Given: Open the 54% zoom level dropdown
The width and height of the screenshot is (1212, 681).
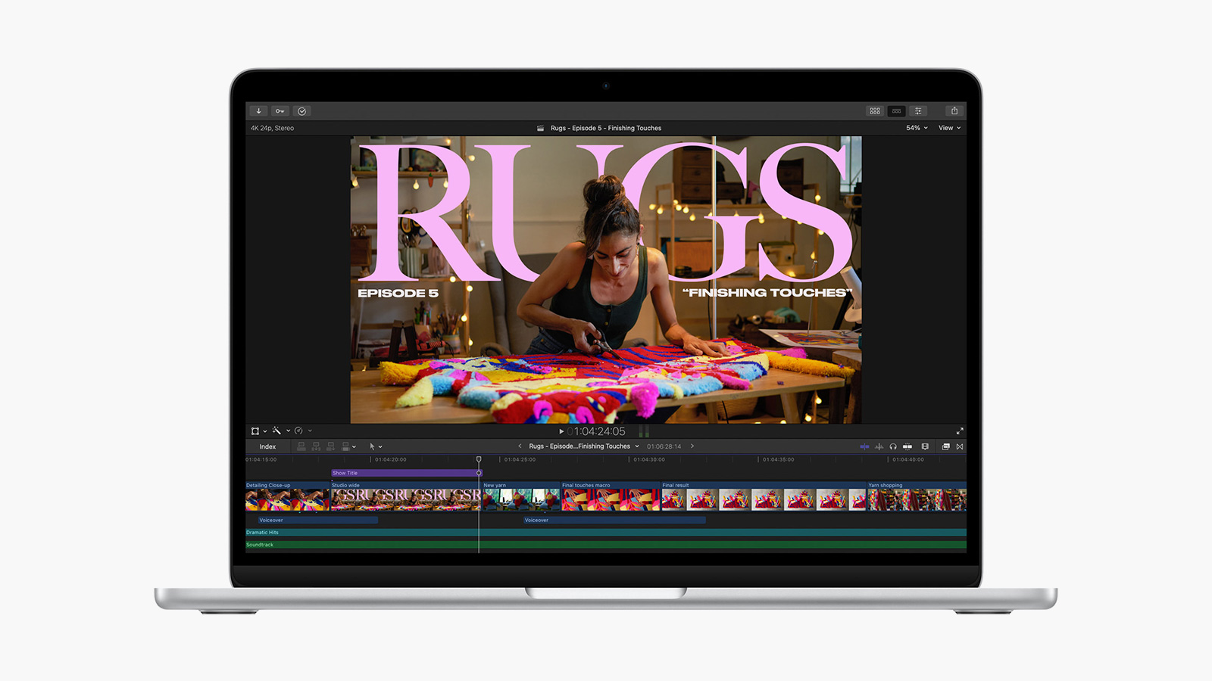Looking at the screenshot, I should coord(917,128).
